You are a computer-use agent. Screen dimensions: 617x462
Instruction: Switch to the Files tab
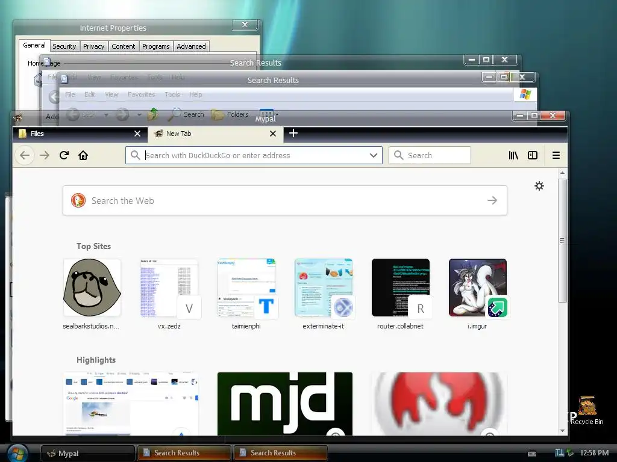tap(80, 134)
